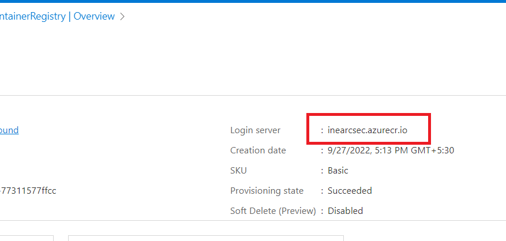This screenshot has height=241, width=506.
Task: Click the divider line below Soft Delete row
Action: (x=253, y=220)
